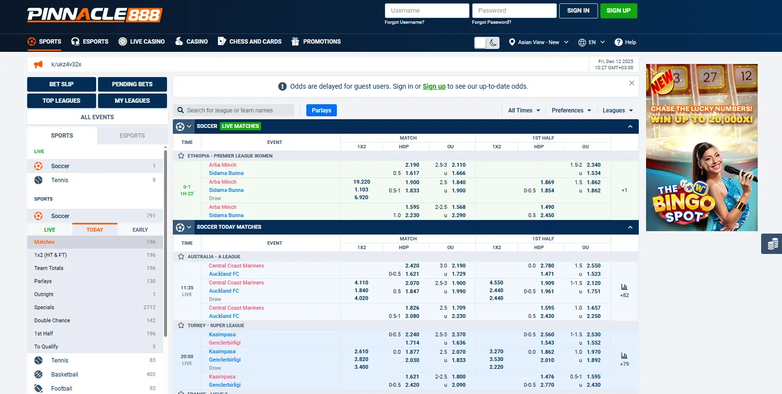Star the Australia A League as favorite
Viewport: 782px width, 394px height.
click(x=181, y=257)
